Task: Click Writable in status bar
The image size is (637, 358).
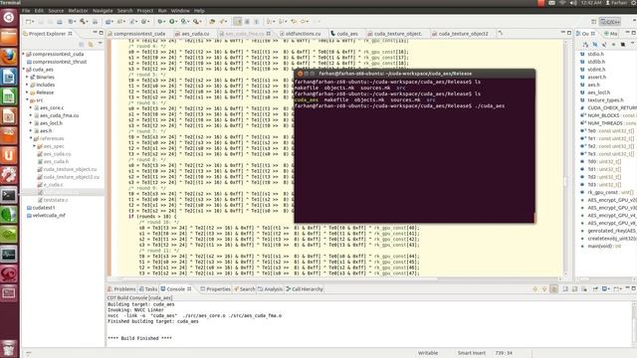Action: coord(428,353)
